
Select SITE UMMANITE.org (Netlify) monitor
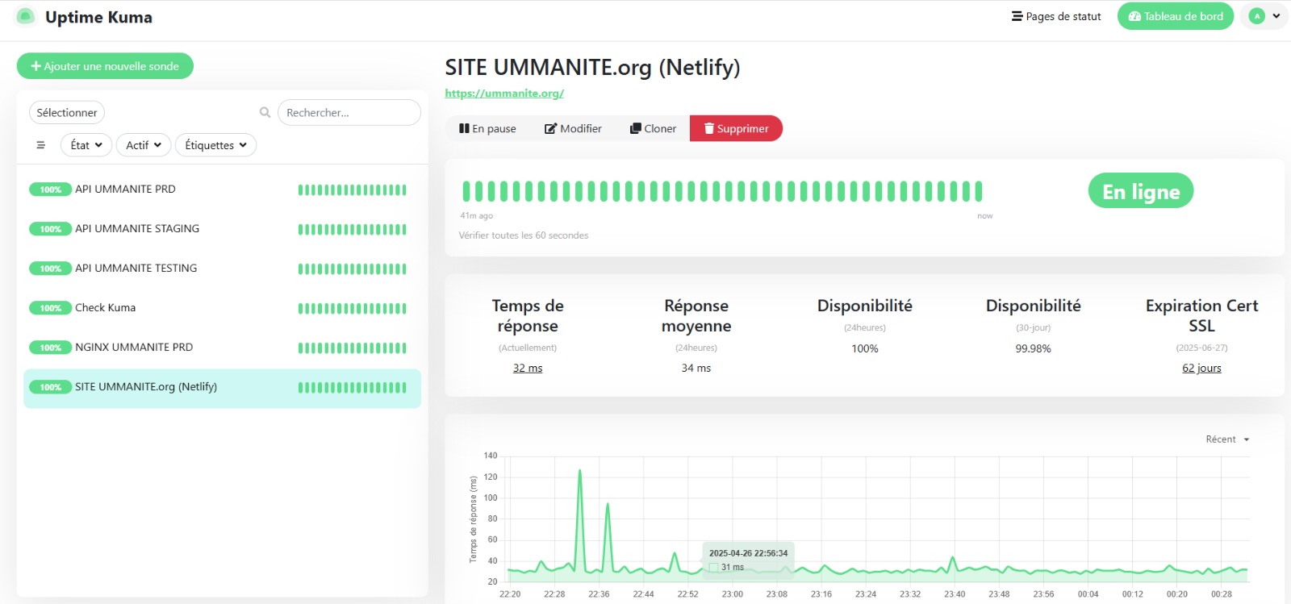222,388
